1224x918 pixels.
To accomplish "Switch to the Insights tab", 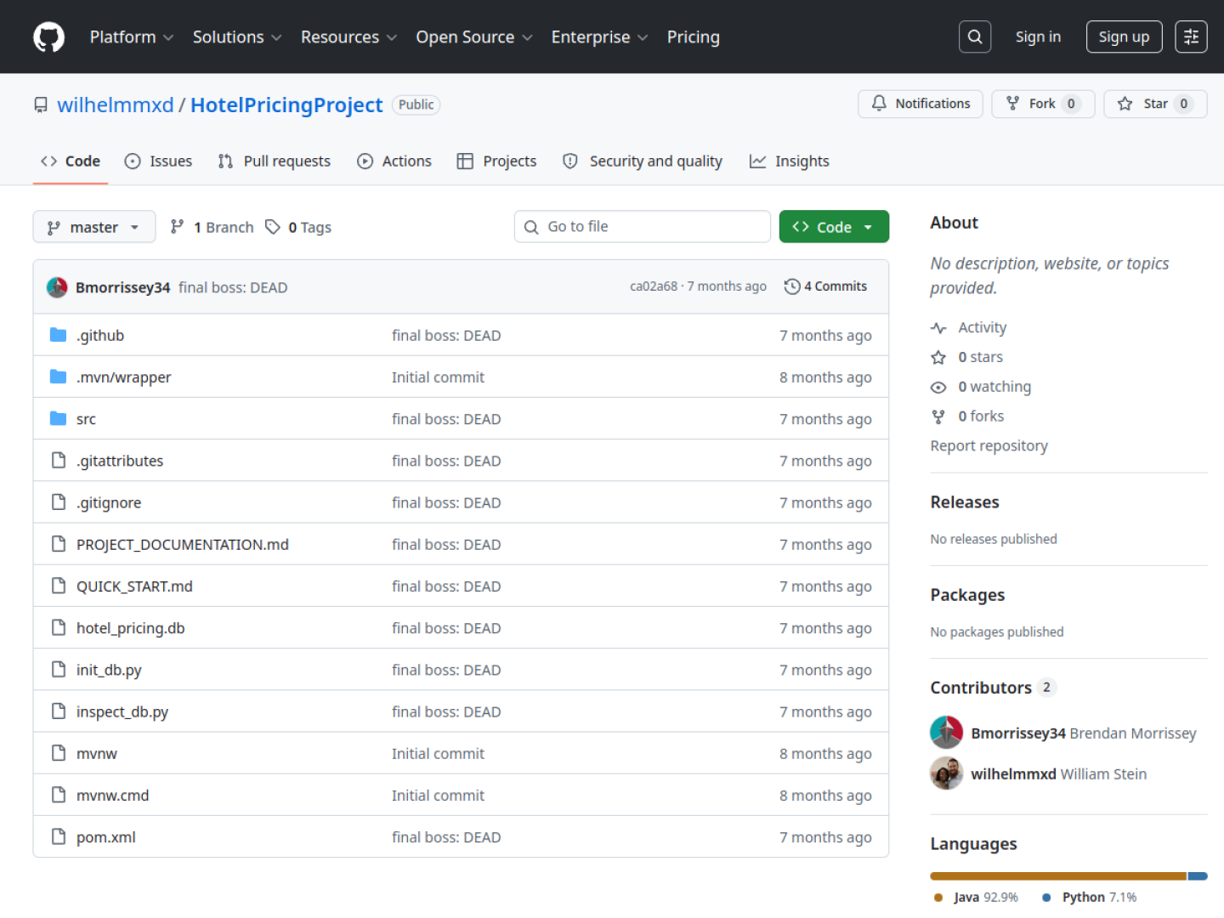I will 789,161.
